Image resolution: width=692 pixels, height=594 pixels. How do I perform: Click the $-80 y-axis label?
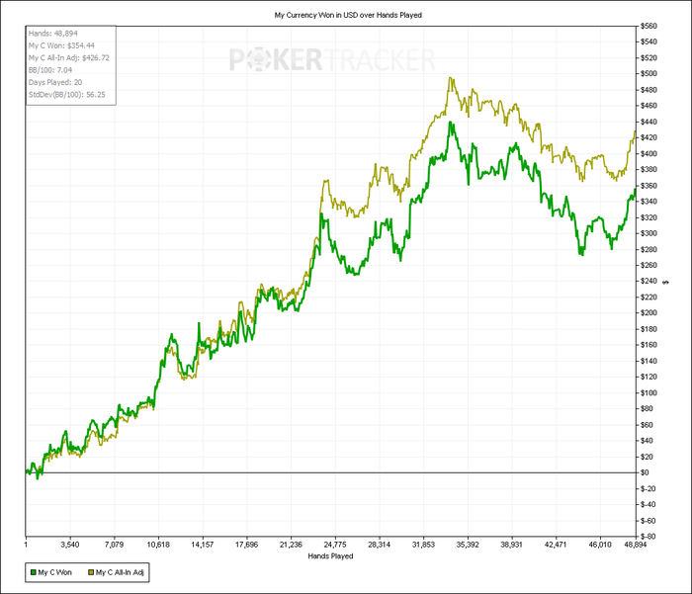pos(648,537)
